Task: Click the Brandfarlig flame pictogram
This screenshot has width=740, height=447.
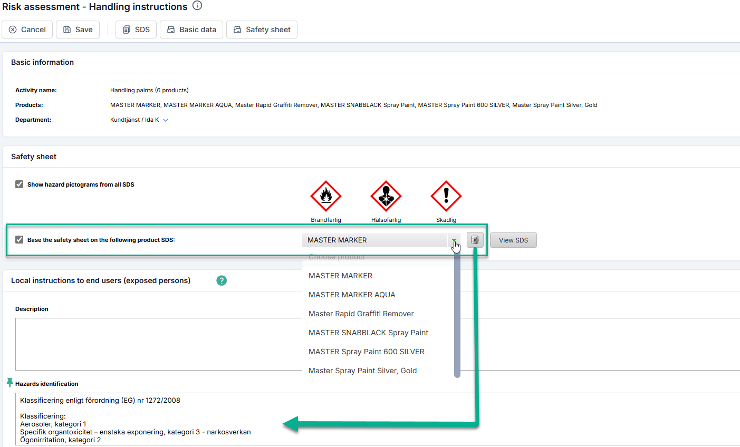Action: pyautogui.click(x=326, y=196)
